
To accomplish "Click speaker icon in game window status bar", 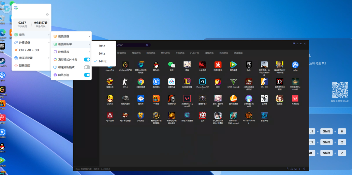I will [304, 169].
